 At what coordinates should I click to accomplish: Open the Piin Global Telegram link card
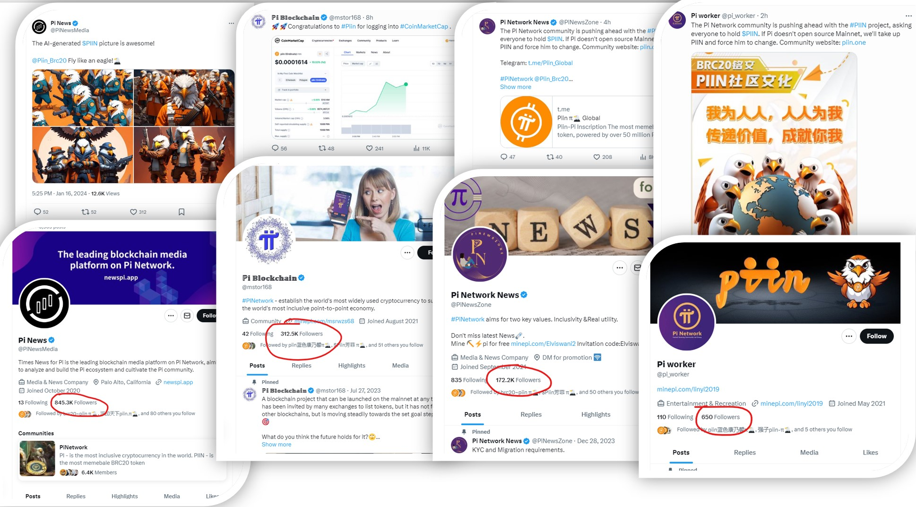(577, 122)
